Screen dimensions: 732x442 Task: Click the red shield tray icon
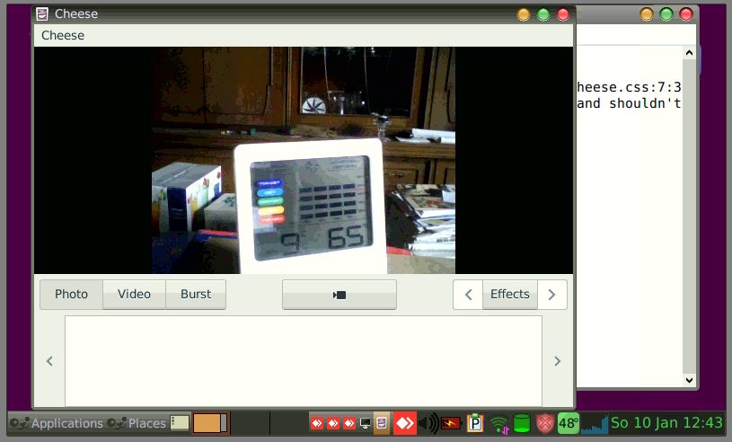point(544,422)
